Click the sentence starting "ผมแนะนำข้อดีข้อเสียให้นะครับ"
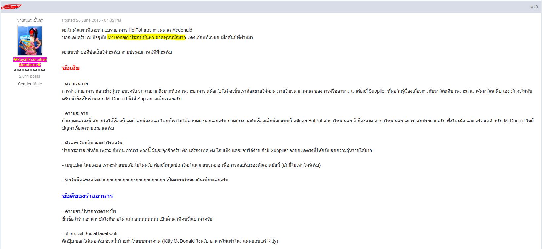Viewport: 542px width, 249px height. [x=117, y=52]
